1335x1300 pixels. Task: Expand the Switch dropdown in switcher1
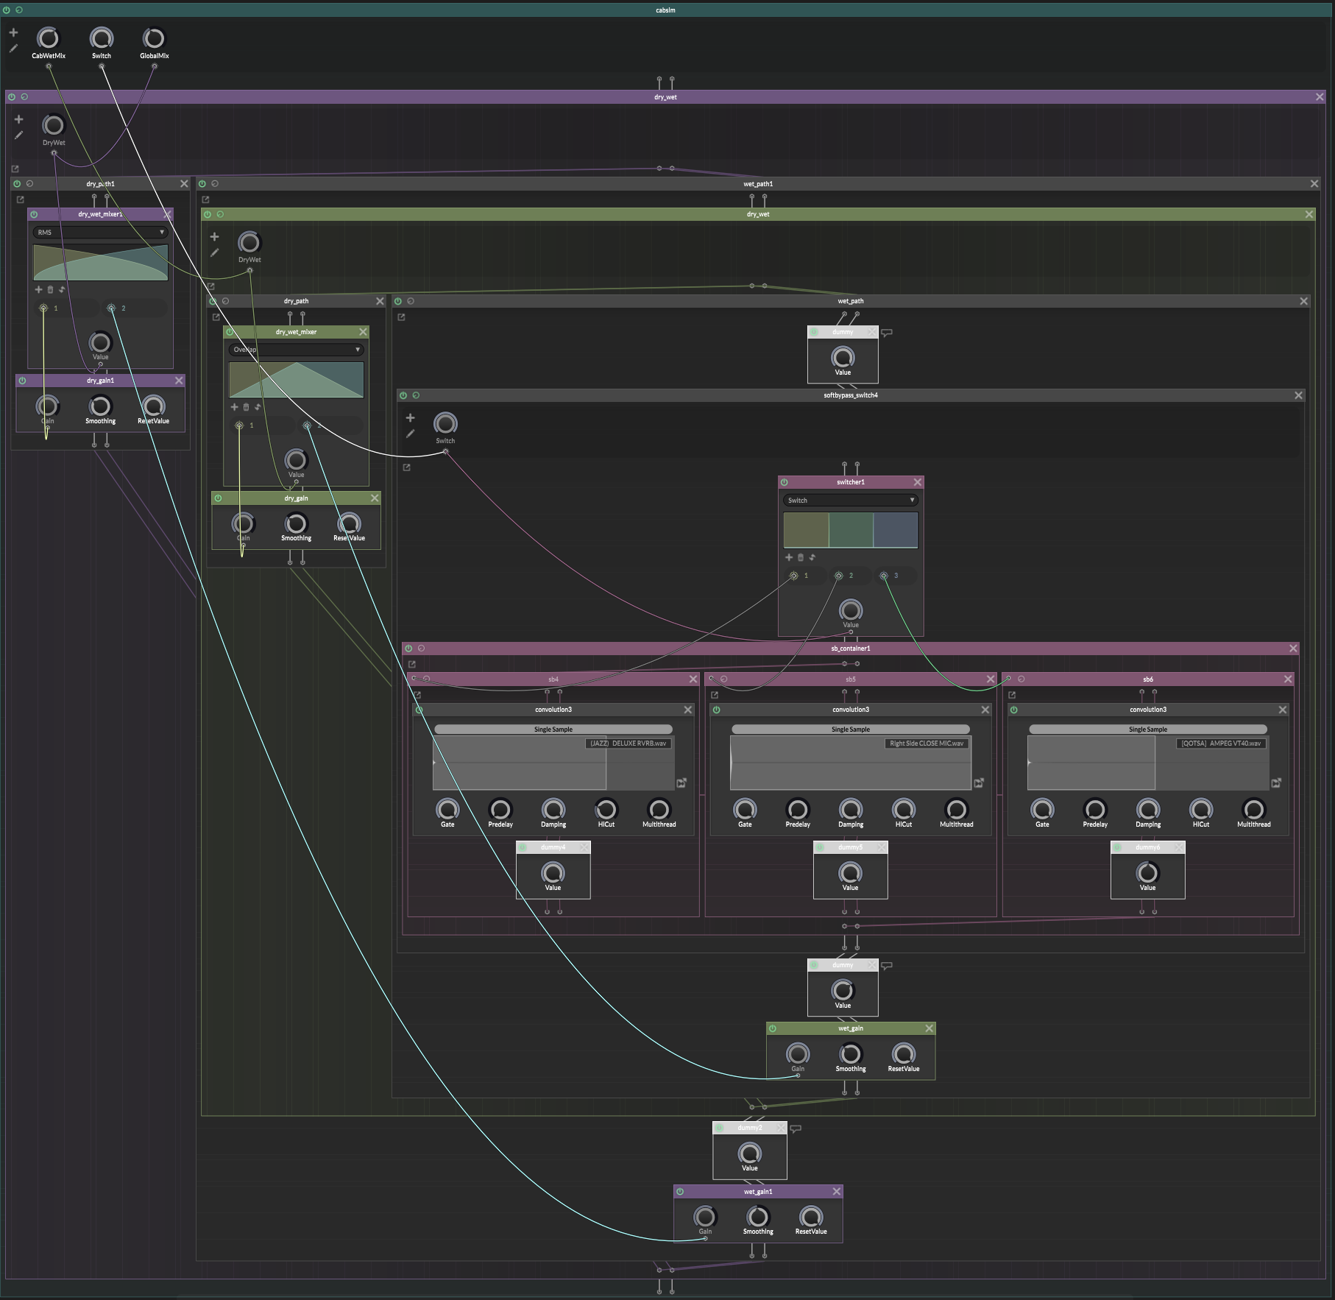(x=850, y=501)
